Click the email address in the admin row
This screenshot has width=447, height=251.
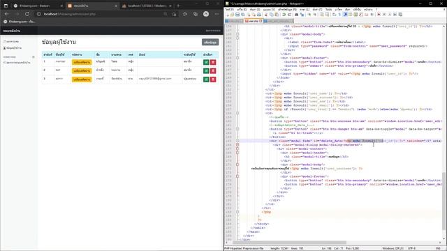[x=155, y=79]
